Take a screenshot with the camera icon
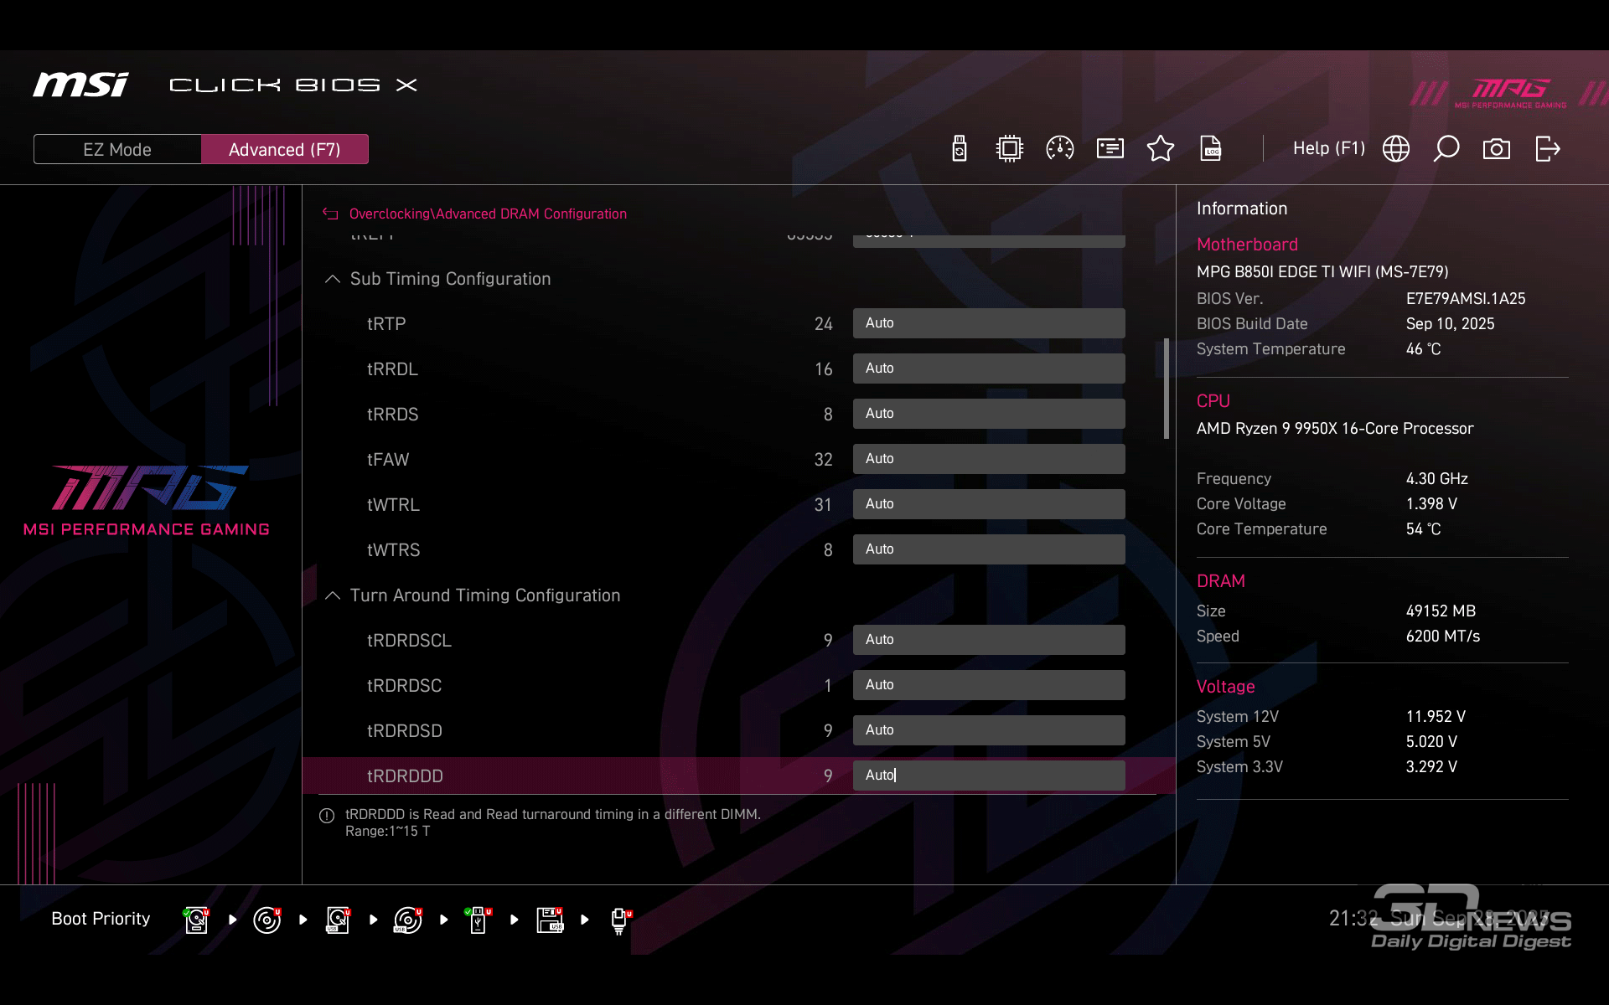 (1497, 149)
